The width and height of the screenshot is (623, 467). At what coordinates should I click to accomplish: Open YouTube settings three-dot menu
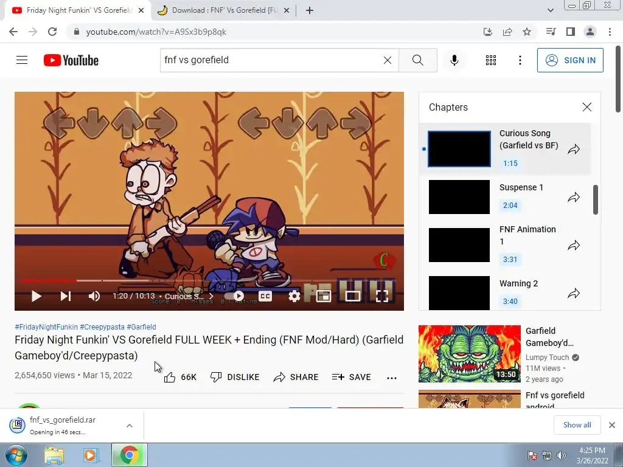click(520, 60)
